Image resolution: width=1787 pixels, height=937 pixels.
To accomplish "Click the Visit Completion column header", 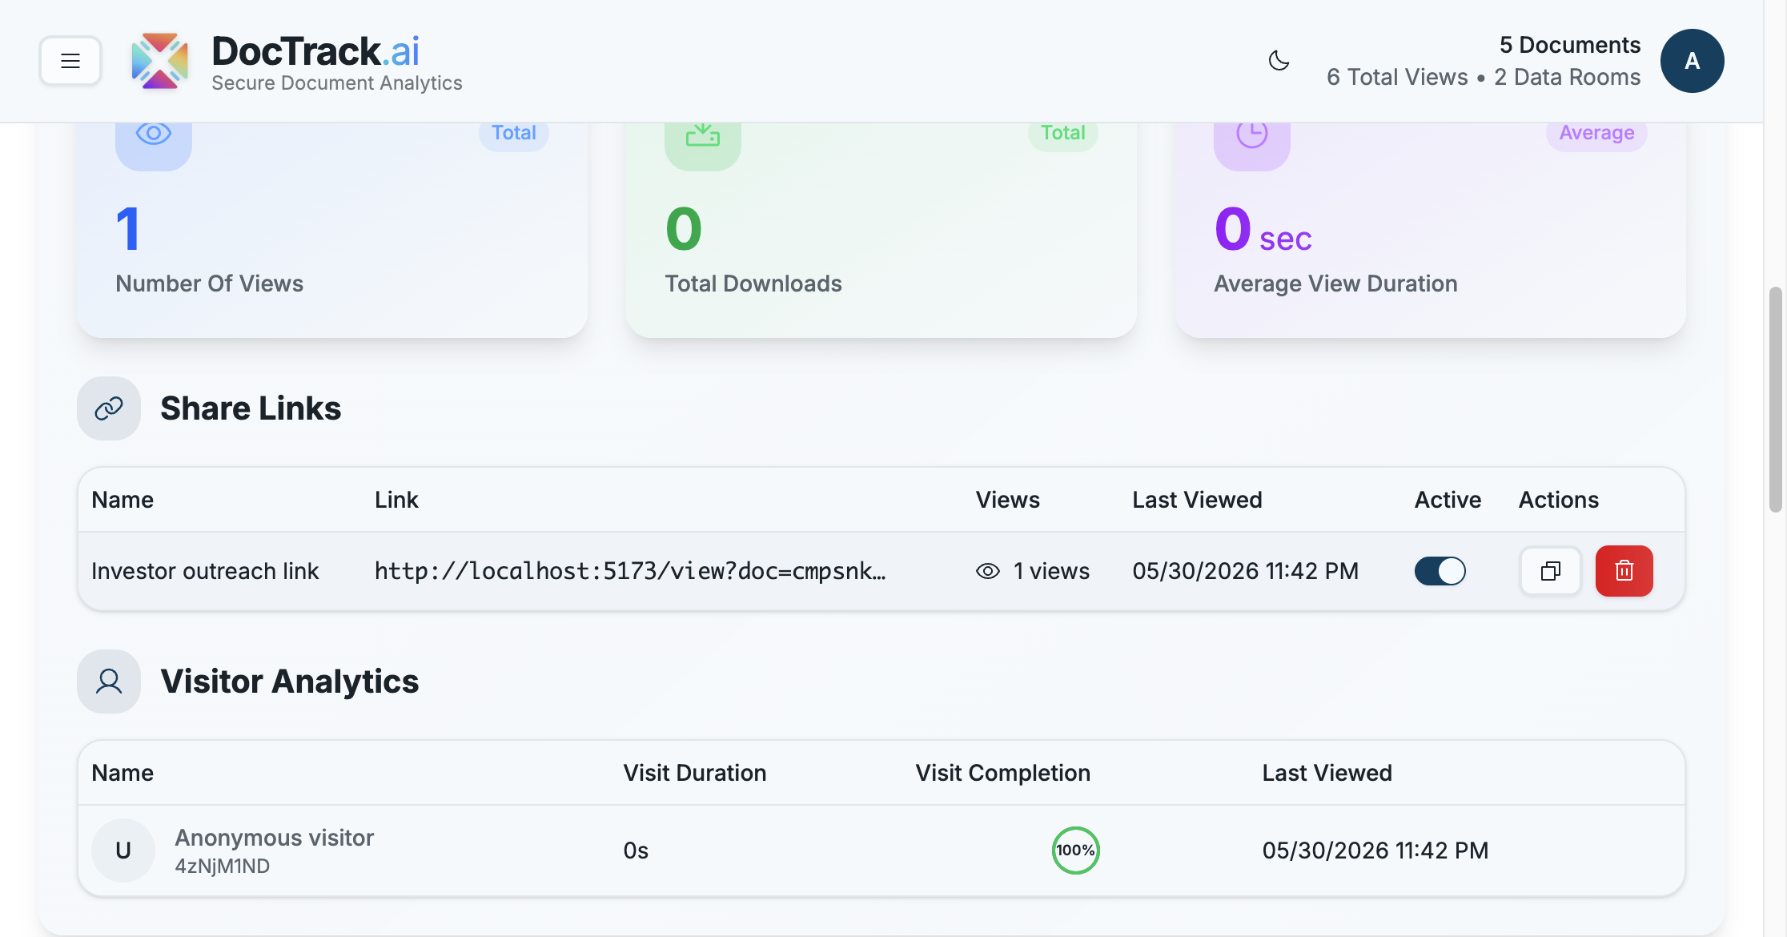I will pyautogui.click(x=1003, y=773).
